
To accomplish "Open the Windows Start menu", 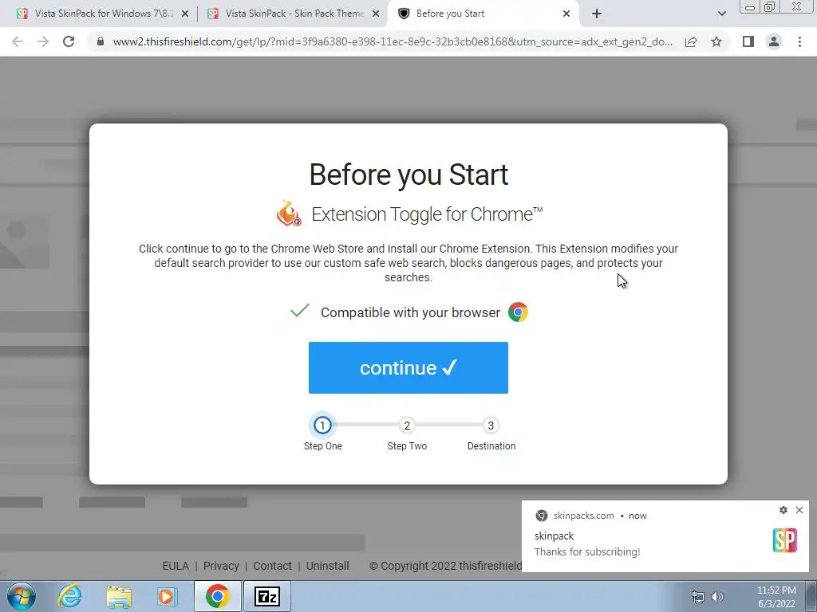I will (22, 596).
